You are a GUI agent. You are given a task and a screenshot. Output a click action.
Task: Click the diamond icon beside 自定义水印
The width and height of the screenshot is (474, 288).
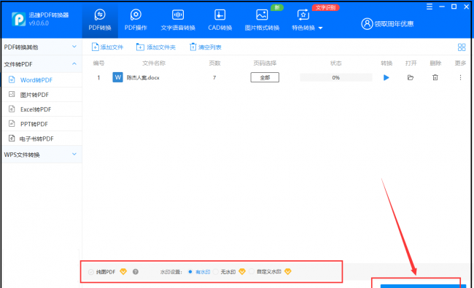[x=288, y=271]
